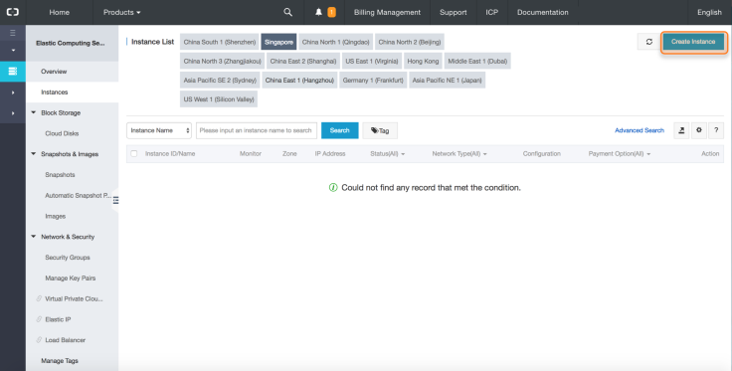Click the Alibaba Cloud logo icon
This screenshot has height=371, width=732.
(x=13, y=12)
